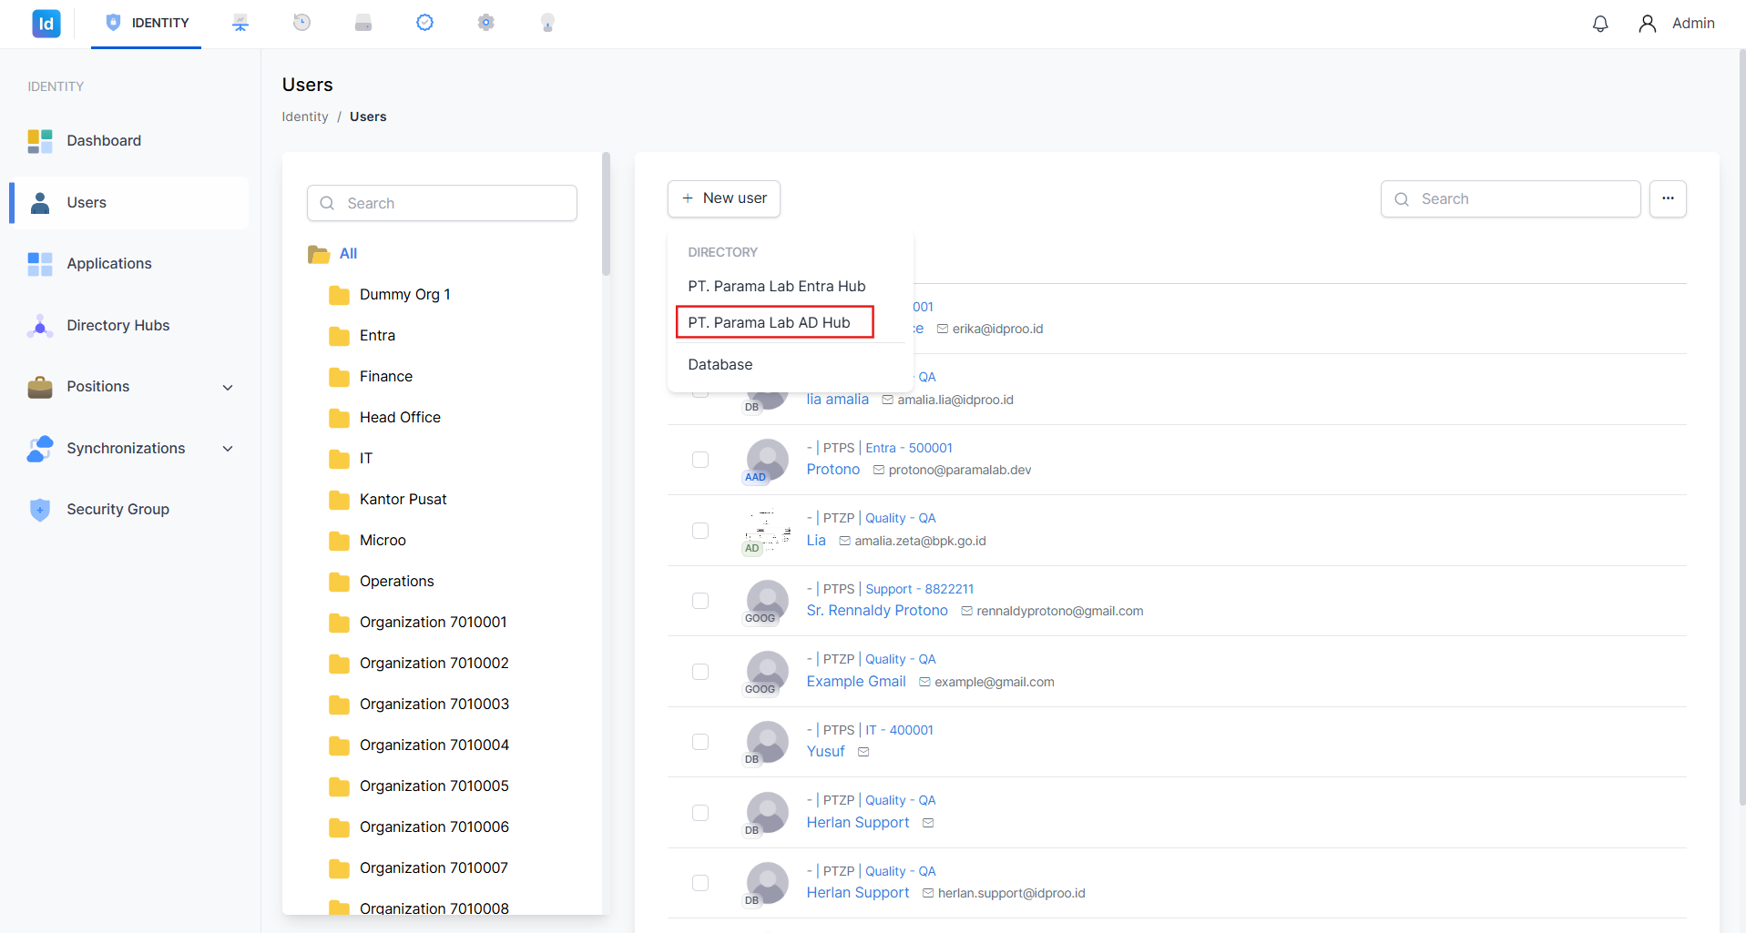Tick checkbox for Herlan Support without email

pyautogui.click(x=700, y=813)
